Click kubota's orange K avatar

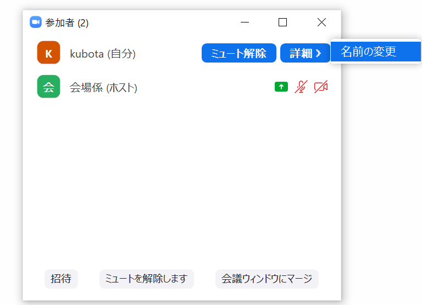pyautogui.click(x=48, y=53)
